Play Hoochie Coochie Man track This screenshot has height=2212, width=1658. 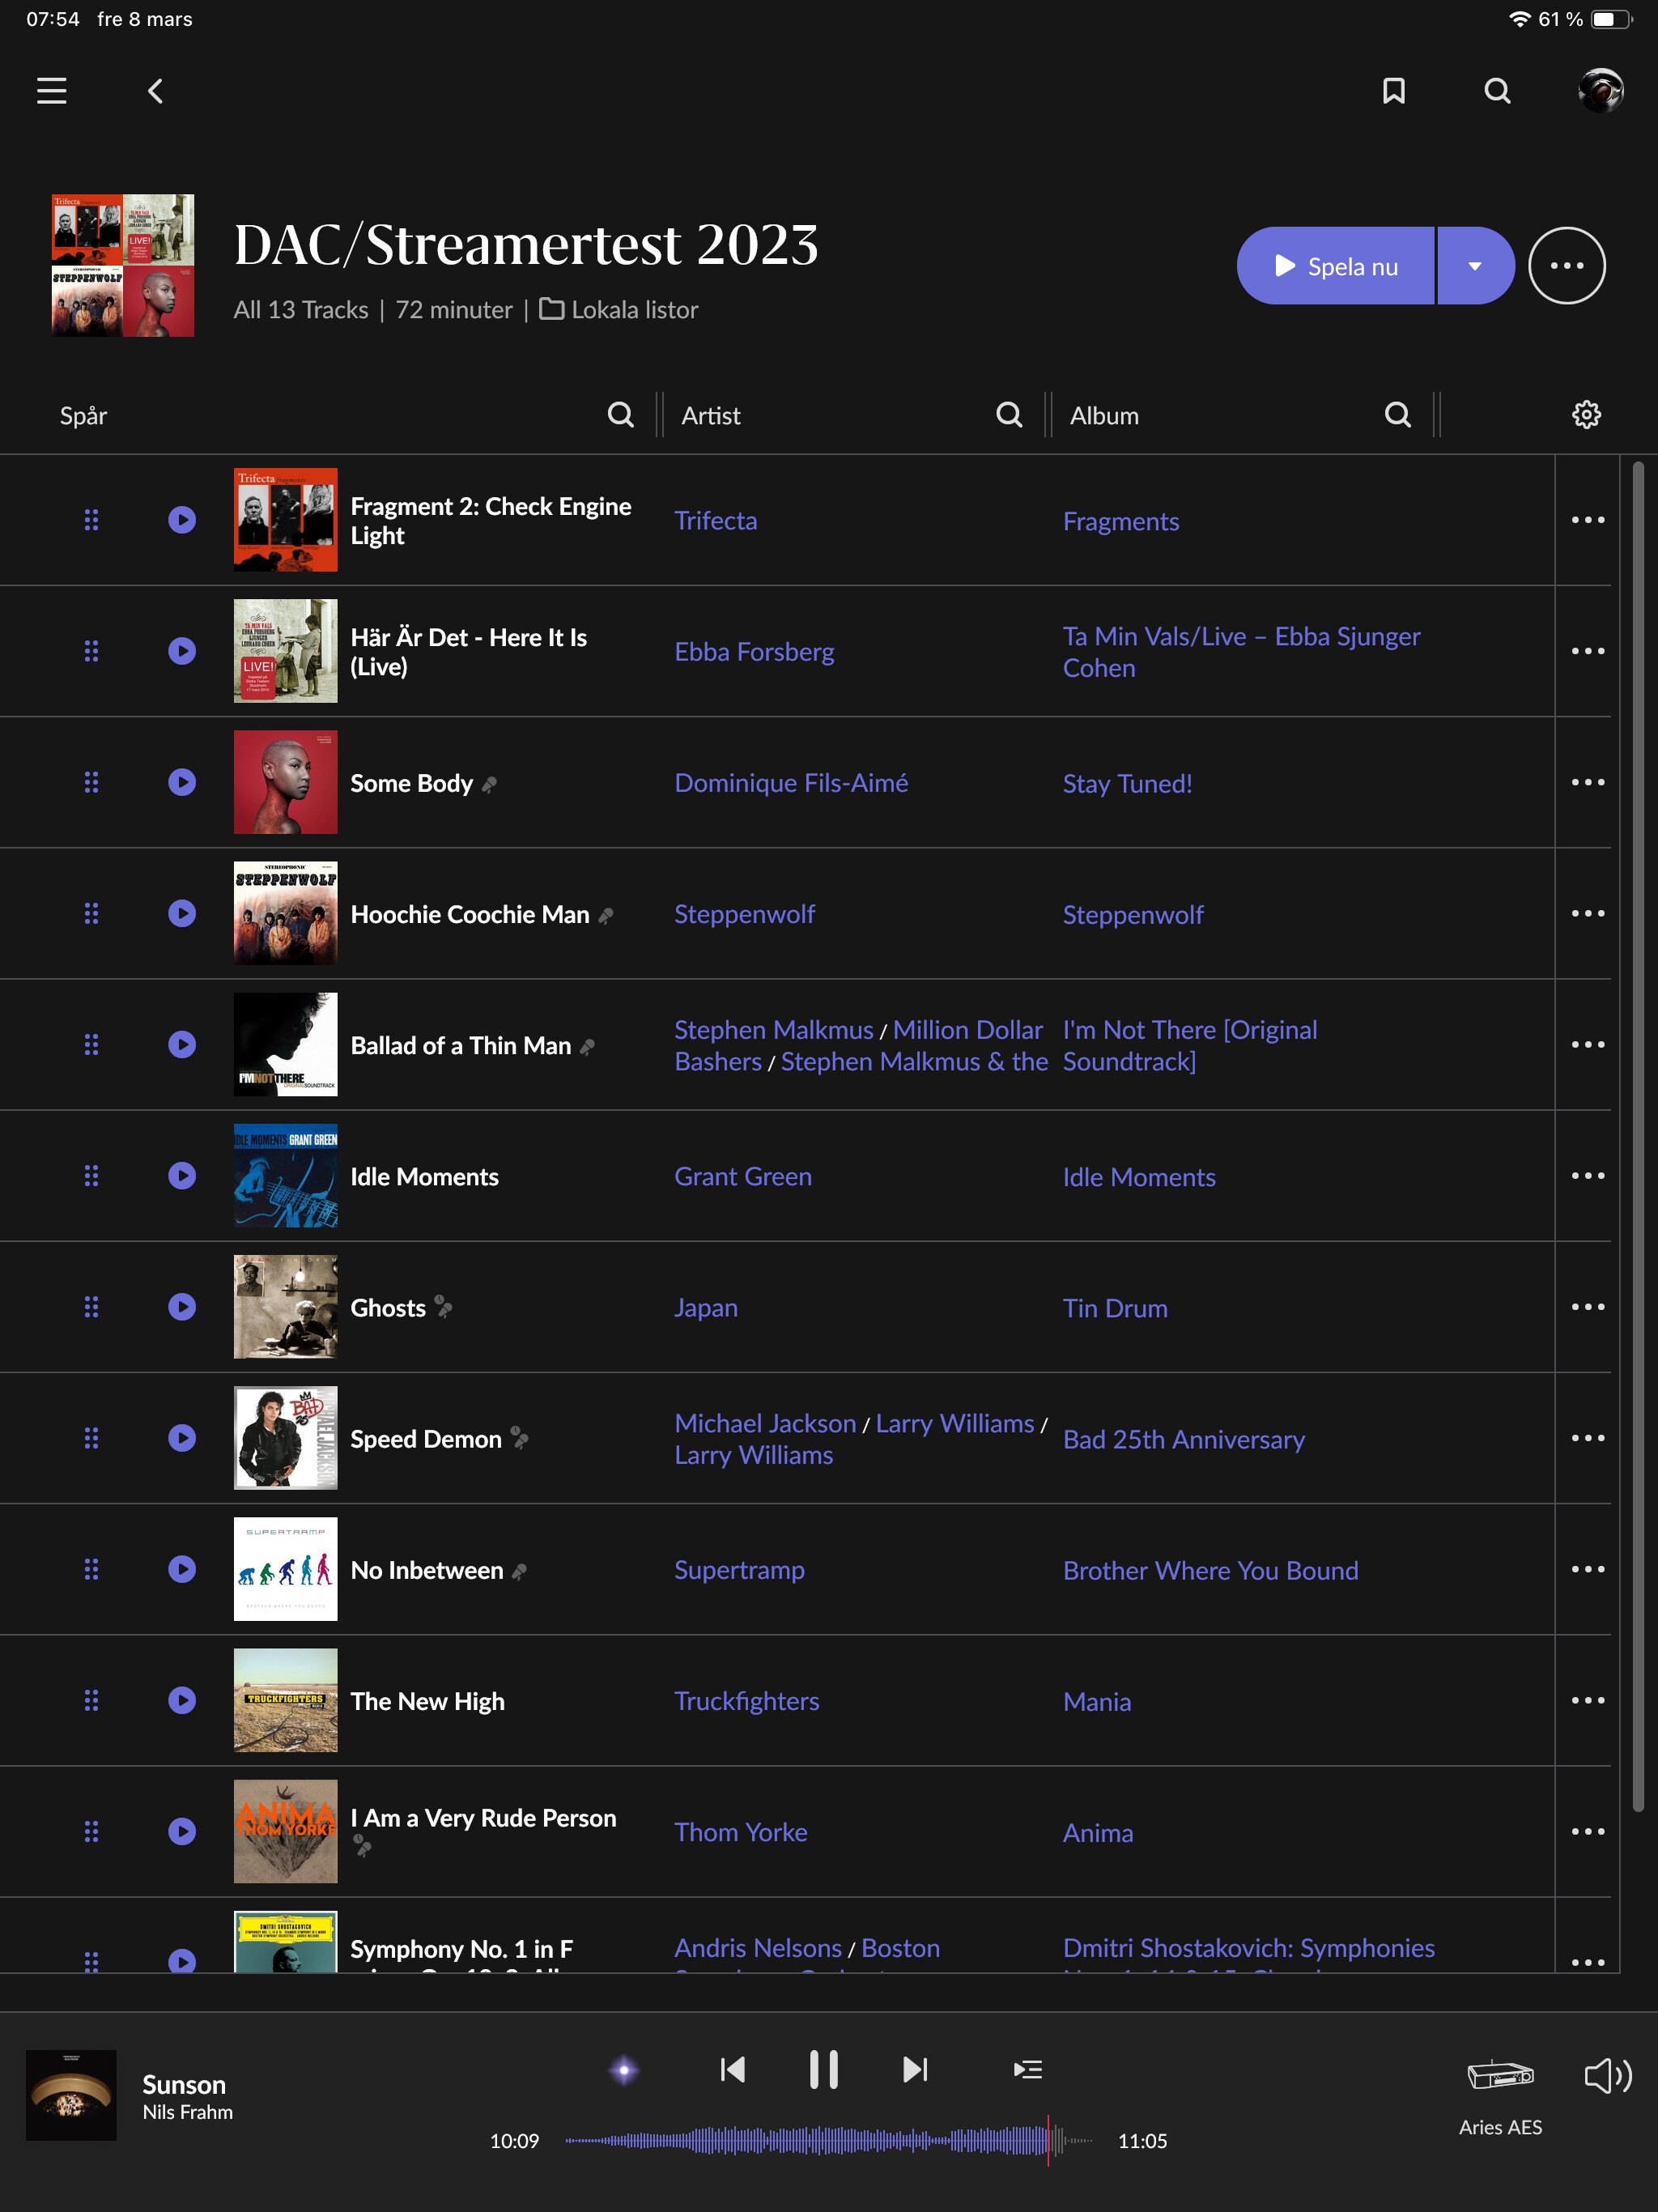[182, 913]
